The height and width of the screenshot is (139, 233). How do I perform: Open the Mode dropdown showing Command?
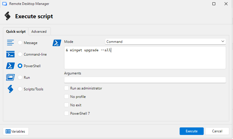pos(165,41)
